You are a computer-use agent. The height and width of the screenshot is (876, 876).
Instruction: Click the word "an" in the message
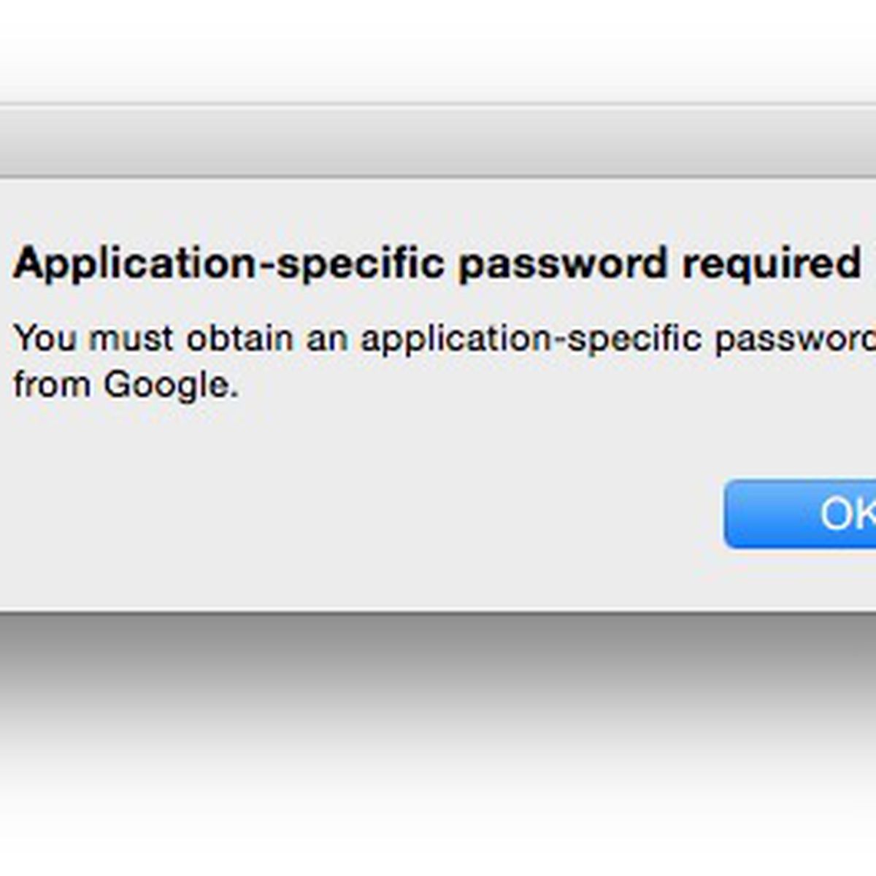[x=326, y=339]
